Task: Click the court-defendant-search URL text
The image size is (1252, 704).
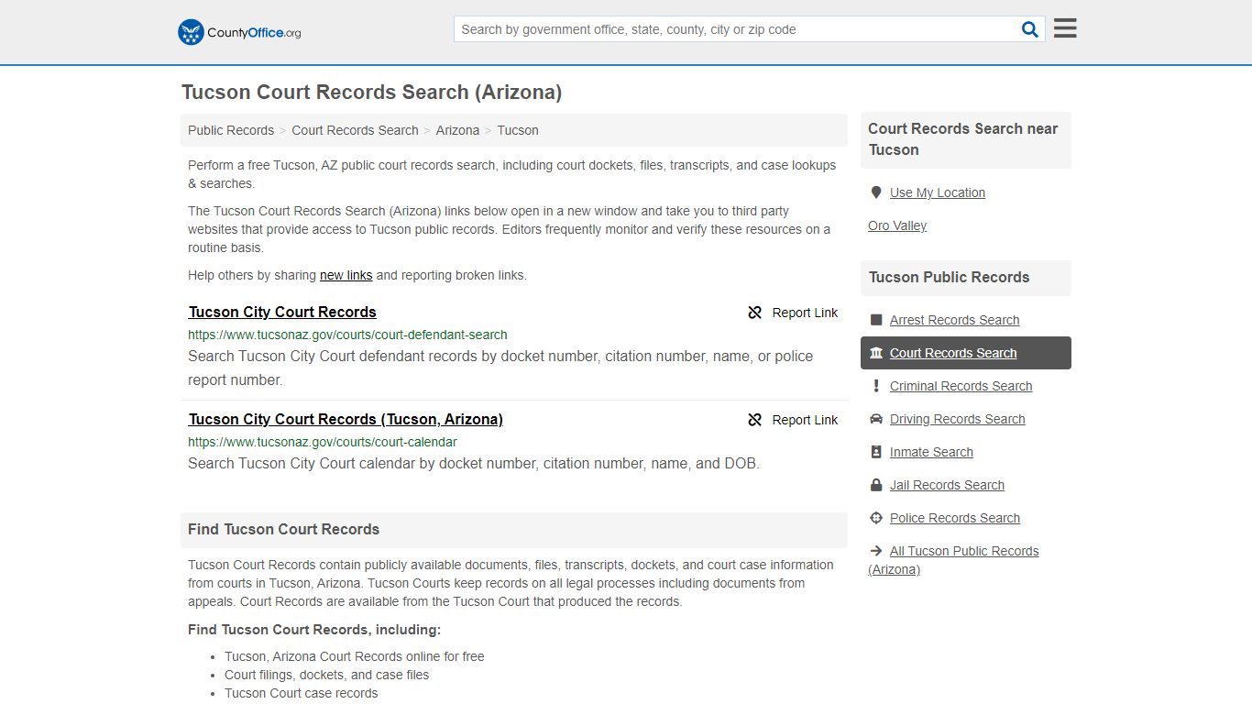Action: pos(347,335)
